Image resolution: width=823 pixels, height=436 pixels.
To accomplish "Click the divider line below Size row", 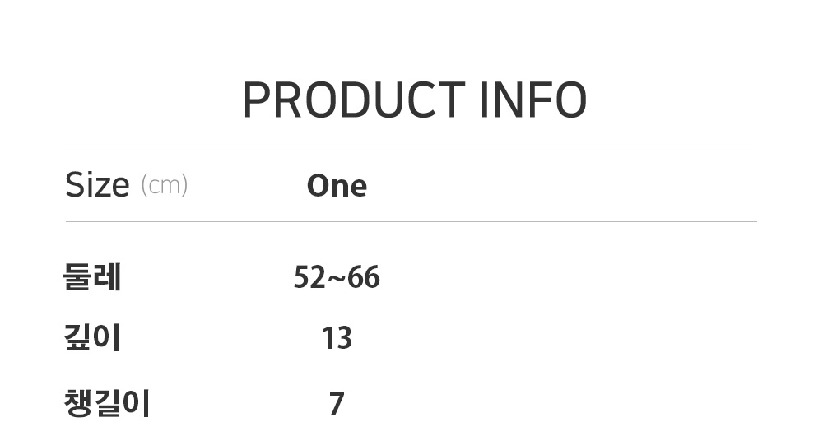I will point(411,222).
